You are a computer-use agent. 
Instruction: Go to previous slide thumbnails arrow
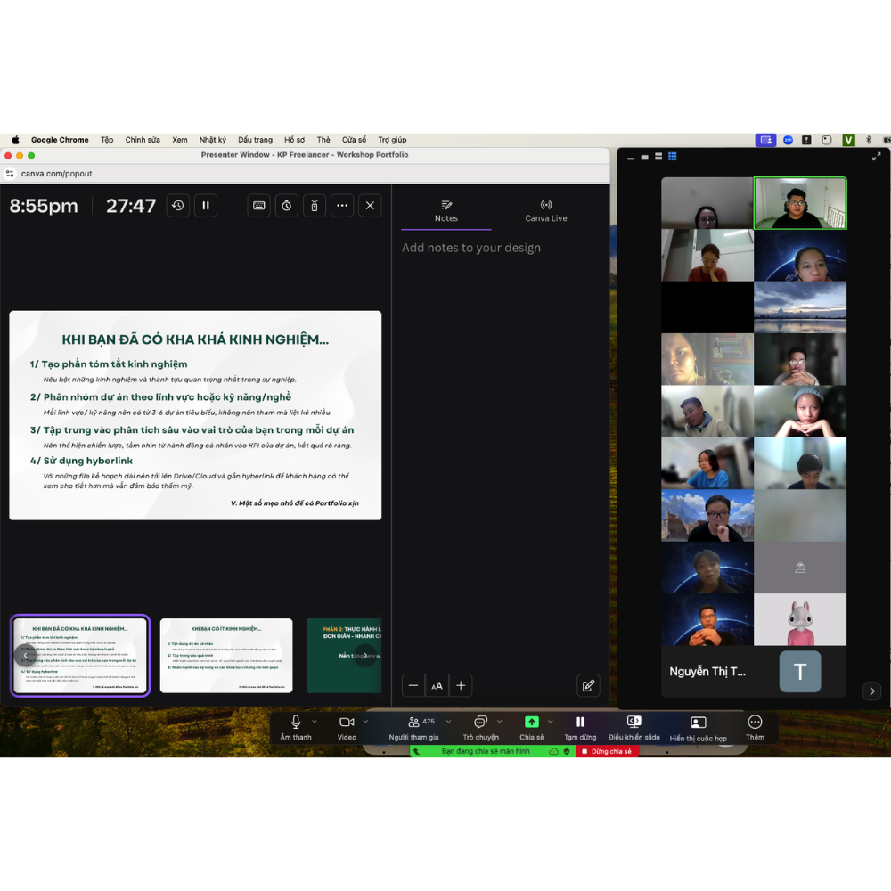[25, 656]
